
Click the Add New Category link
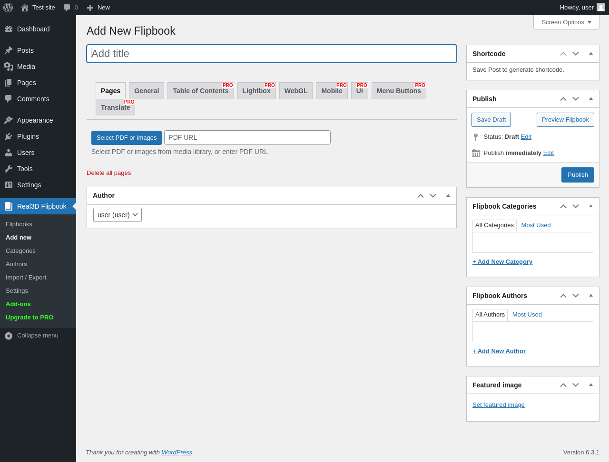(502, 262)
